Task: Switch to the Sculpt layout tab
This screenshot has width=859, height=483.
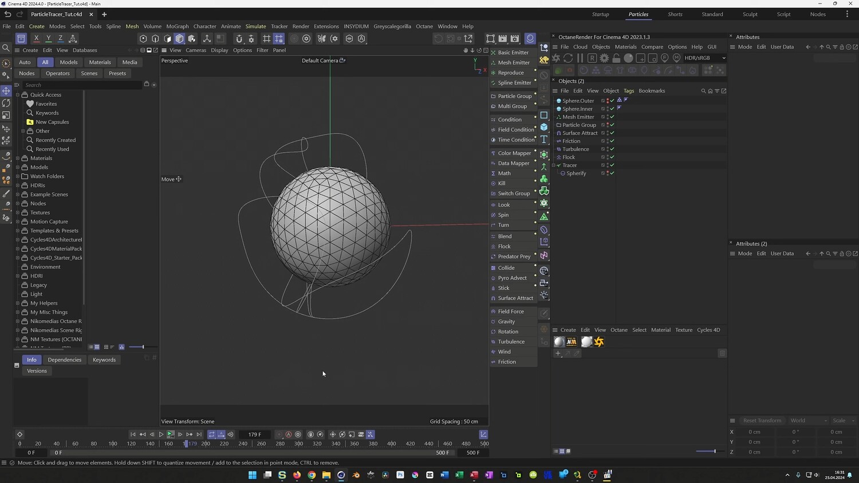Action: click(x=750, y=14)
